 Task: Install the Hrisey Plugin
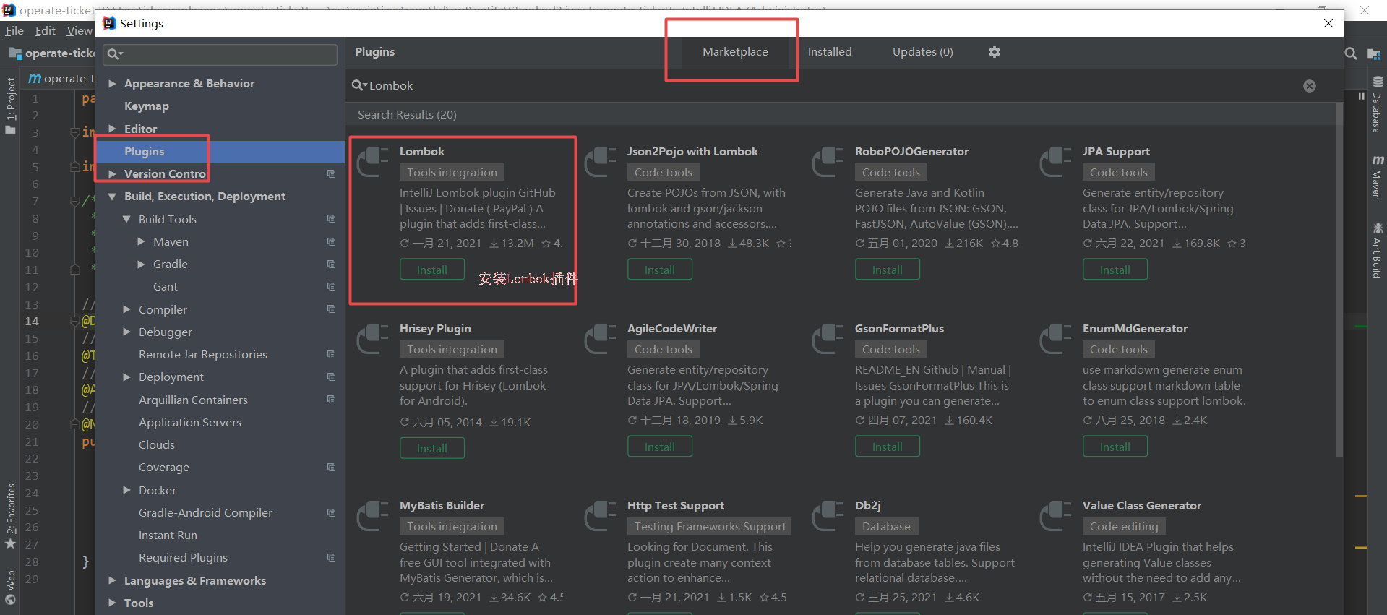[x=432, y=448]
